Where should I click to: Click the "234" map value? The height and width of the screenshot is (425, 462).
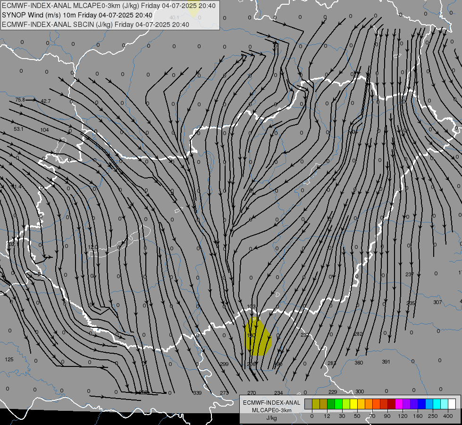278,393
